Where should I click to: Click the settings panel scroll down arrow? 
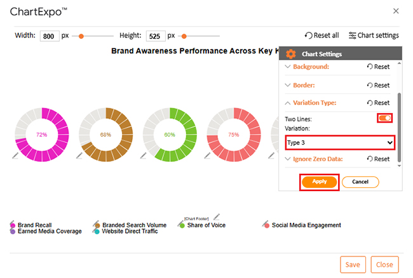[399, 166]
